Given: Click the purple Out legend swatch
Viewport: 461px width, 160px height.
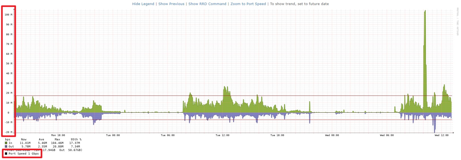Looking at the screenshot, I should [6, 146].
